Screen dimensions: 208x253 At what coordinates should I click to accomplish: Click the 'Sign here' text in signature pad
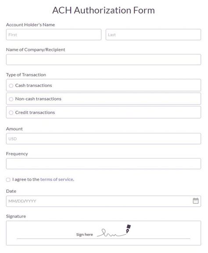tap(85, 235)
